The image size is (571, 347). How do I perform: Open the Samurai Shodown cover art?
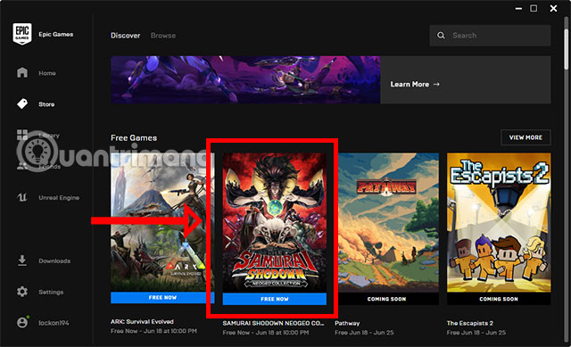pos(275,223)
